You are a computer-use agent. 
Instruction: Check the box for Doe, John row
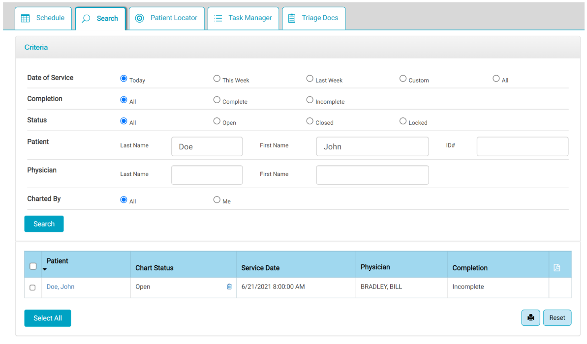(33, 287)
